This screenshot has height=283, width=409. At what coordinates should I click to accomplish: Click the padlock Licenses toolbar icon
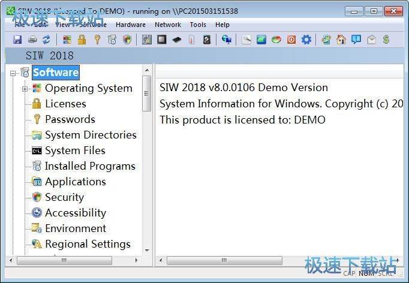click(x=82, y=40)
